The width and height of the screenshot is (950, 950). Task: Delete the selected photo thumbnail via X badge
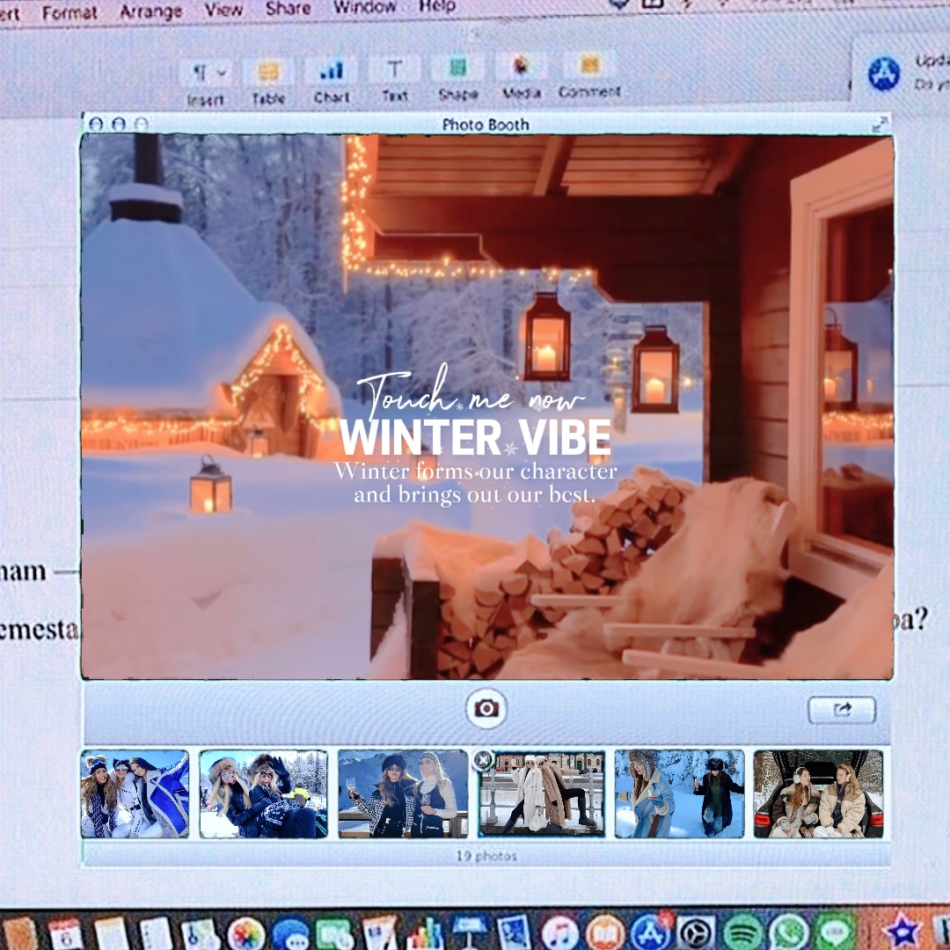pyautogui.click(x=481, y=760)
